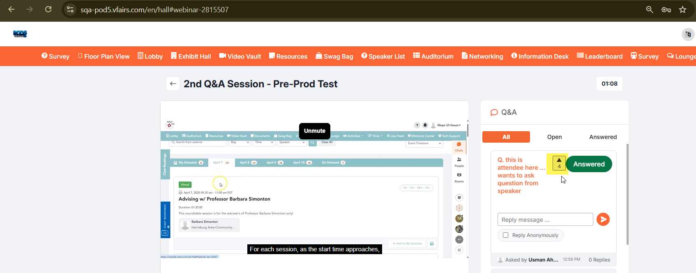The height and width of the screenshot is (273, 696).
Task: Open Exhibit Hall from navigation bar
Action: (191, 56)
